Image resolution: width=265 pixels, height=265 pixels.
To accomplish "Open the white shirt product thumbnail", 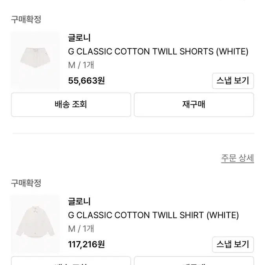I will 35,224.
